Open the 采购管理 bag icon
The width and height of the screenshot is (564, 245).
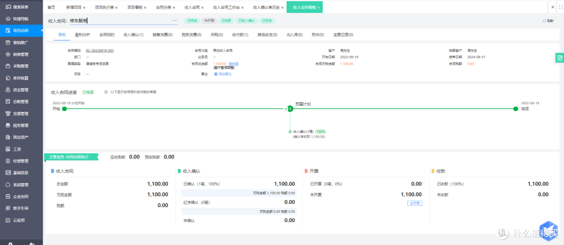point(8,66)
